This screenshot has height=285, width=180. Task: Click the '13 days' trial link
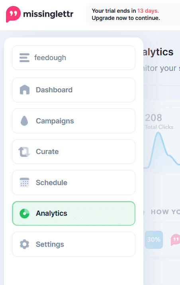tap(148, 11)
